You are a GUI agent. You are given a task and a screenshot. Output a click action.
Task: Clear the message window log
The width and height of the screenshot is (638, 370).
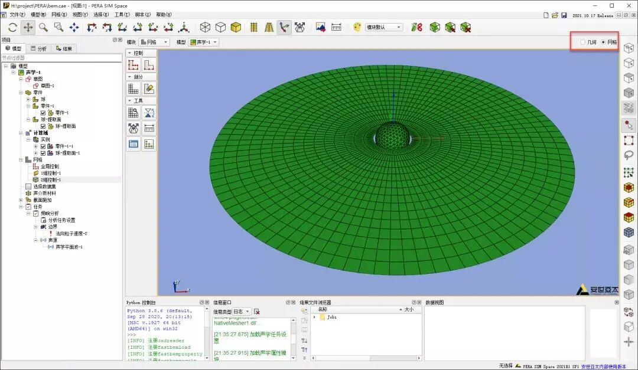coord(257,312)
